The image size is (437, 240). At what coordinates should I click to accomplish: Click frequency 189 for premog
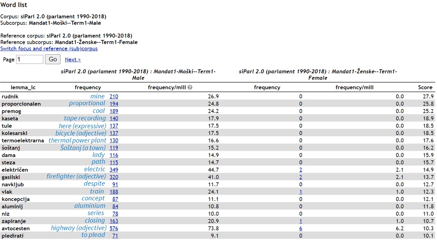click(x=114, y=111)
